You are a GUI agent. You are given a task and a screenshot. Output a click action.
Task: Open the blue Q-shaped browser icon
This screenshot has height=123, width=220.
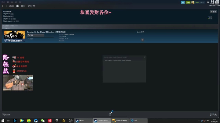click(x=36, y=121)
